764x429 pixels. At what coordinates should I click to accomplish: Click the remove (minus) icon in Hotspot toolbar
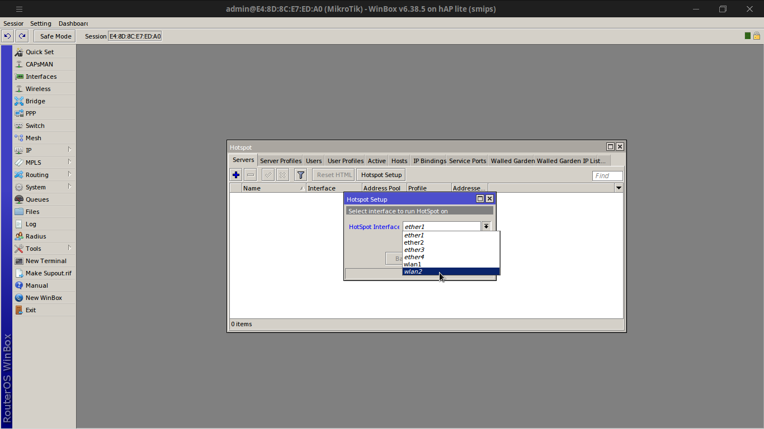251,175
